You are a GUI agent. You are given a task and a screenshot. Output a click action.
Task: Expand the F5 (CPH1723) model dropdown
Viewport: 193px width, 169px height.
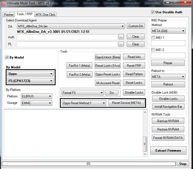tap(30, 81)
